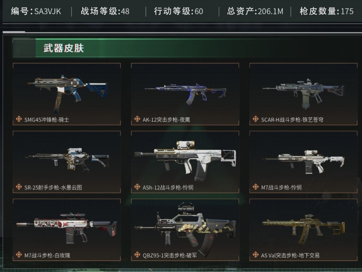
Task: Click the diamond icon beside ASh-12战斗步枪-怜悯
Action: pyautogui.click(x=137, y=187)
